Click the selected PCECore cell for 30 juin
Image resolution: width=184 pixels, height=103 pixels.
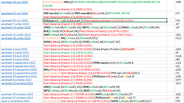[x=105, y=20]
